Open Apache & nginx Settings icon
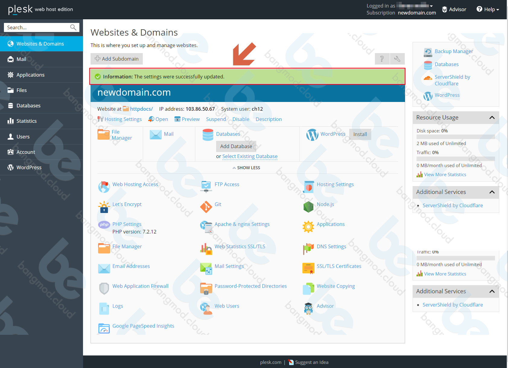 click(x=206, y=227)
